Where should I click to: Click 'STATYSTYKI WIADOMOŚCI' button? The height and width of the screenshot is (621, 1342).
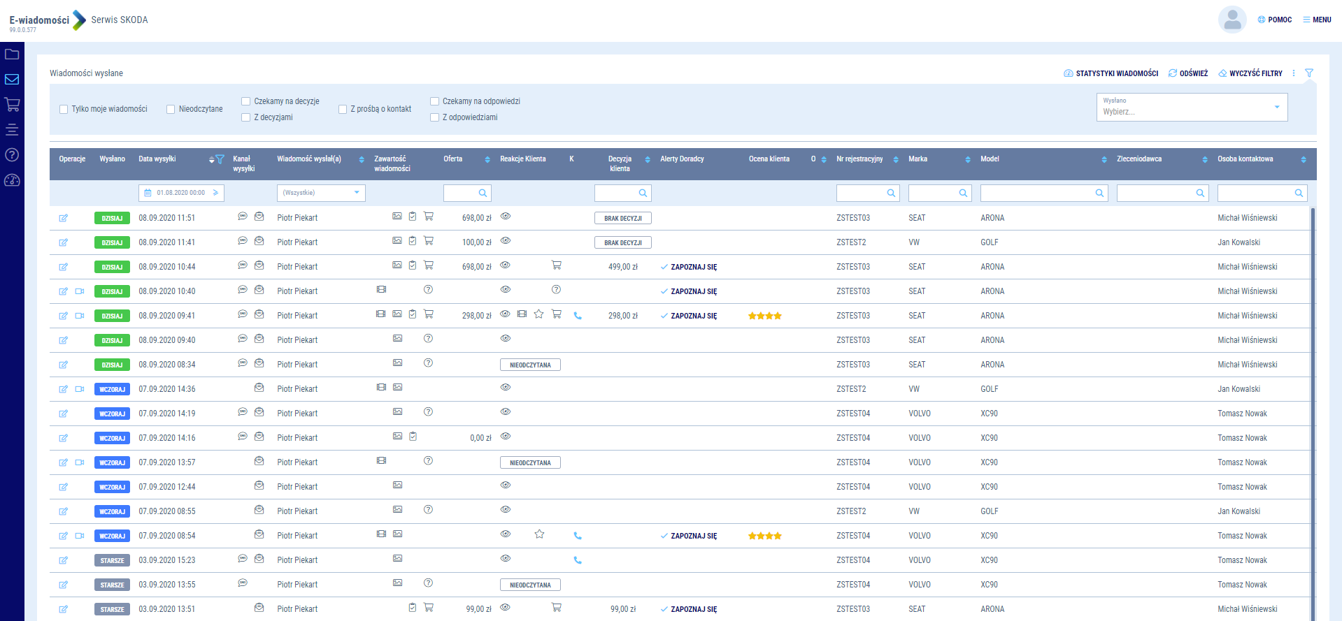(x=1111, y=73)
